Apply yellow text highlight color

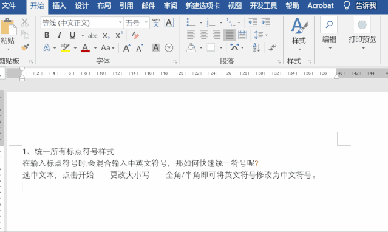coord(65,47)
